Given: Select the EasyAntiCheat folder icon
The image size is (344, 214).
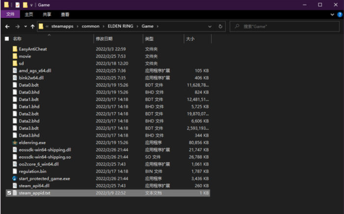Looking at the screenshot, I should 15,49.
